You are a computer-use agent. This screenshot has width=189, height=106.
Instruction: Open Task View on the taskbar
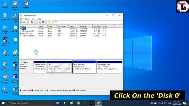58,103
